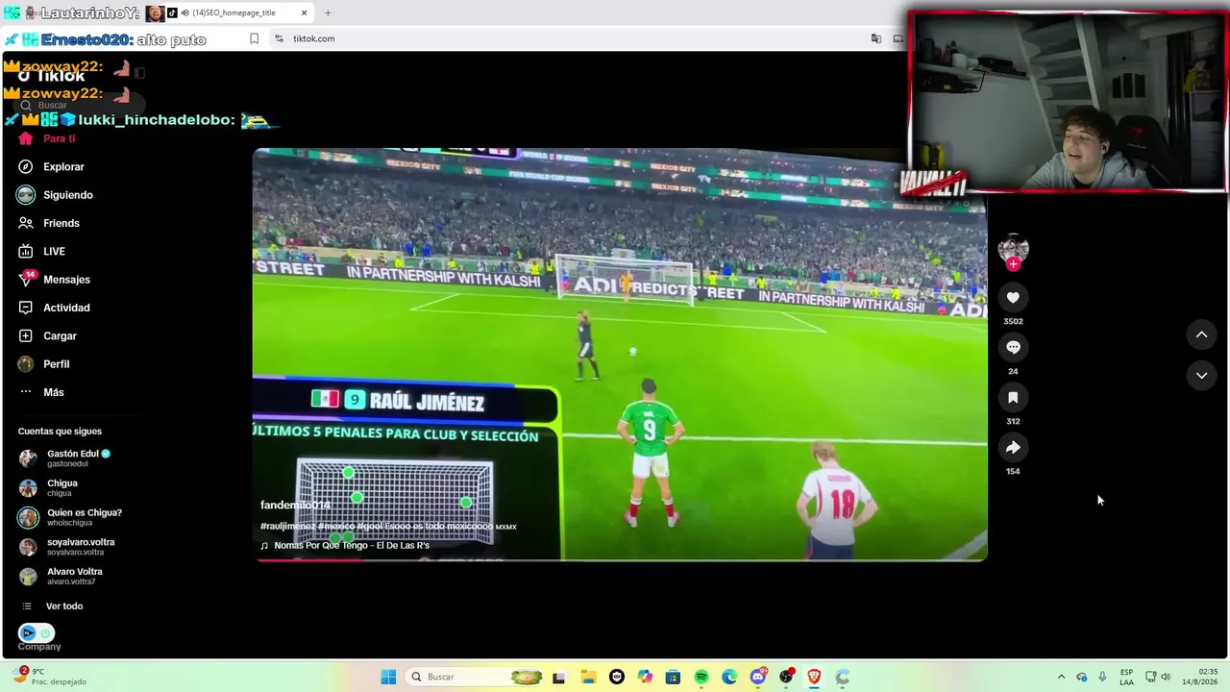Click the #rauljimenez hashtag
This screenshot has width=1230, height=692.
coord(289,526)
